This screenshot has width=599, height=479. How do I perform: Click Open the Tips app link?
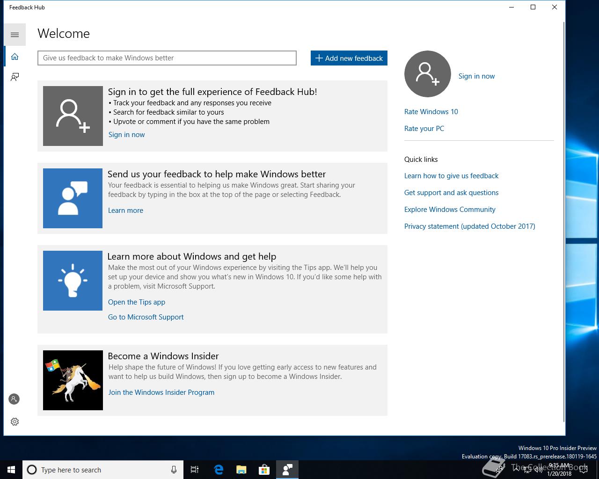(137, 302)
